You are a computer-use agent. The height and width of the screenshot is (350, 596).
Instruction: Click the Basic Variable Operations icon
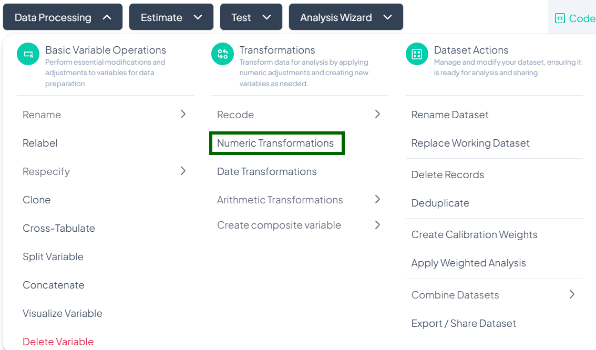[28, 54]
